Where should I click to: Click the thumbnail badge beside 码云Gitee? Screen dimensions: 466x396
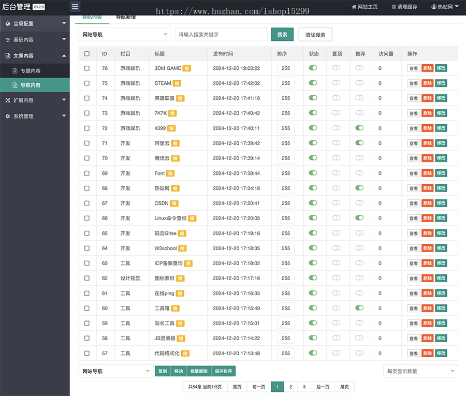[182, 233]
